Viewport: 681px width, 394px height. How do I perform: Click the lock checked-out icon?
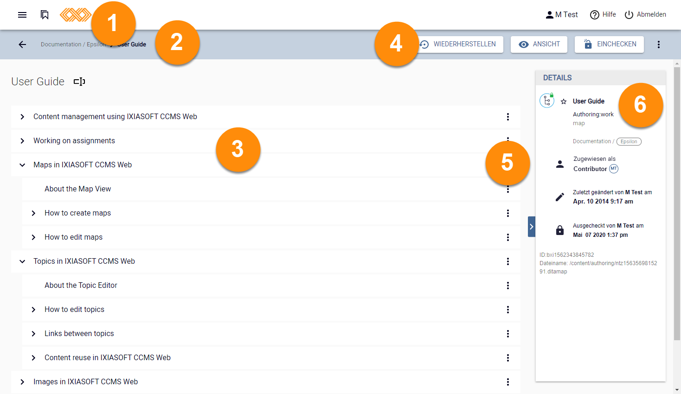tap(560, 230)
